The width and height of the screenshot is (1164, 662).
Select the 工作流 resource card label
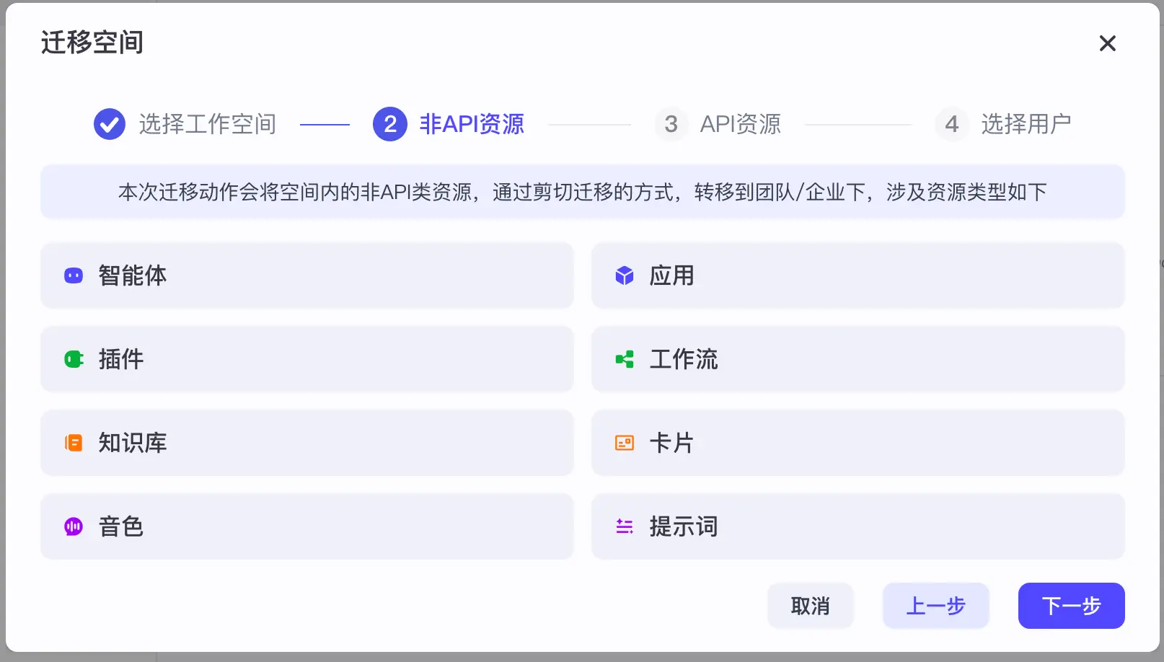(x=684, y=359)
